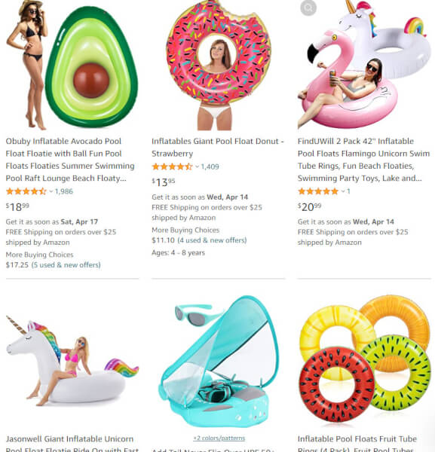Click the magnifier zoom icon on flamingo image
This screenshot has height=452, width=435.
point(308,8)
